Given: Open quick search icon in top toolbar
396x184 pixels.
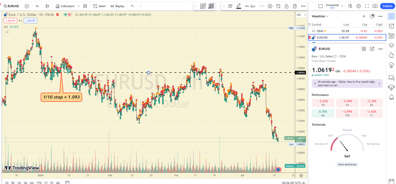Looking at the screenshot, I should click(350, 6).
